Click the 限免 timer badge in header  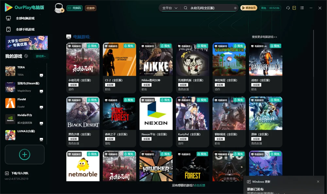270,8
